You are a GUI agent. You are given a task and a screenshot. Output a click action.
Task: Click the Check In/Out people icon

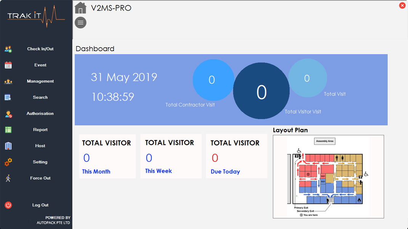tap(8, 49)
